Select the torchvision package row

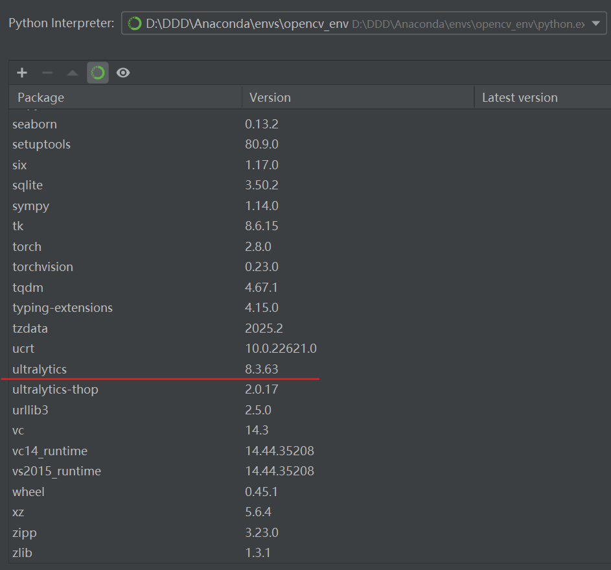[x=310, y=267]
